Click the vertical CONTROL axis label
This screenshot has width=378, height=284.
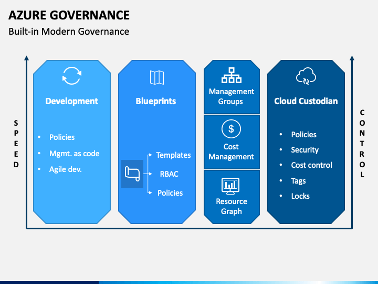coord(362,144)
